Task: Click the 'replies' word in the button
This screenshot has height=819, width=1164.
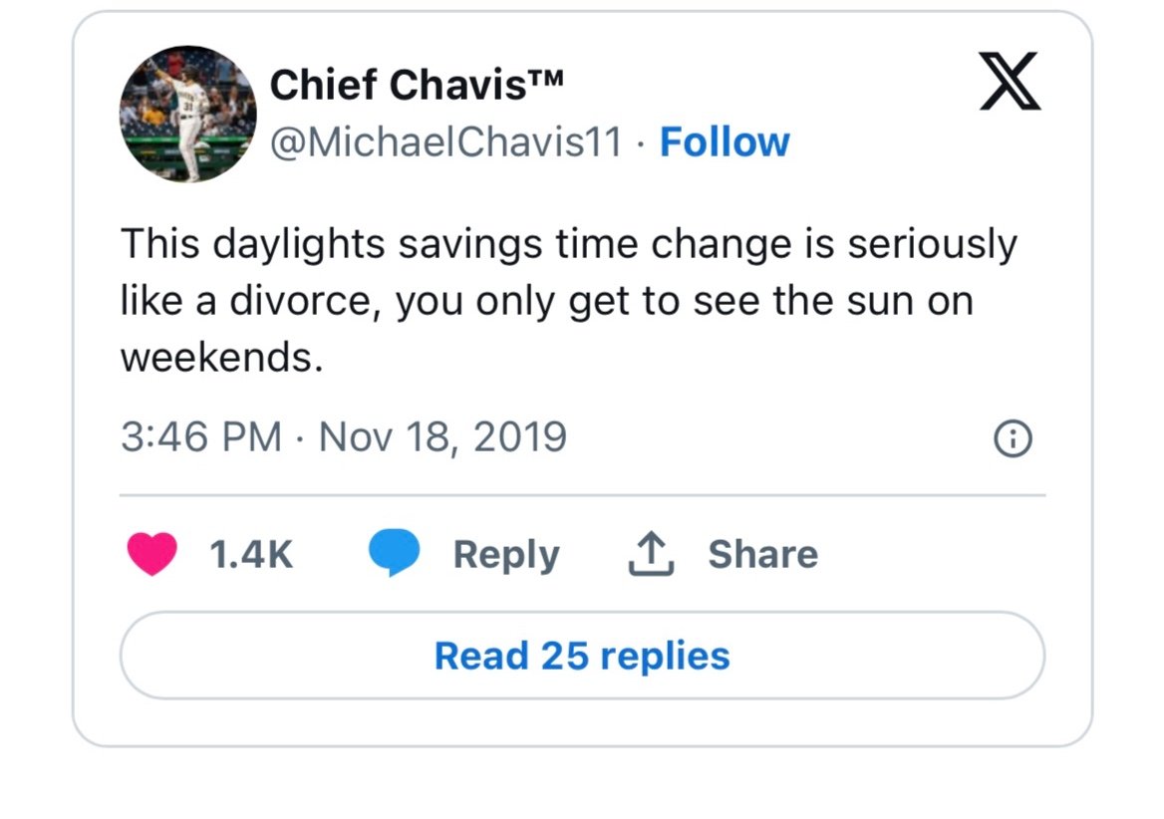Action: point(665,658)
